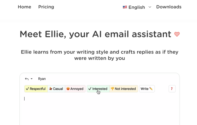Click the heart icon beside the headline
The height and width of the screenshot is (125, 197).
[177, 34]
